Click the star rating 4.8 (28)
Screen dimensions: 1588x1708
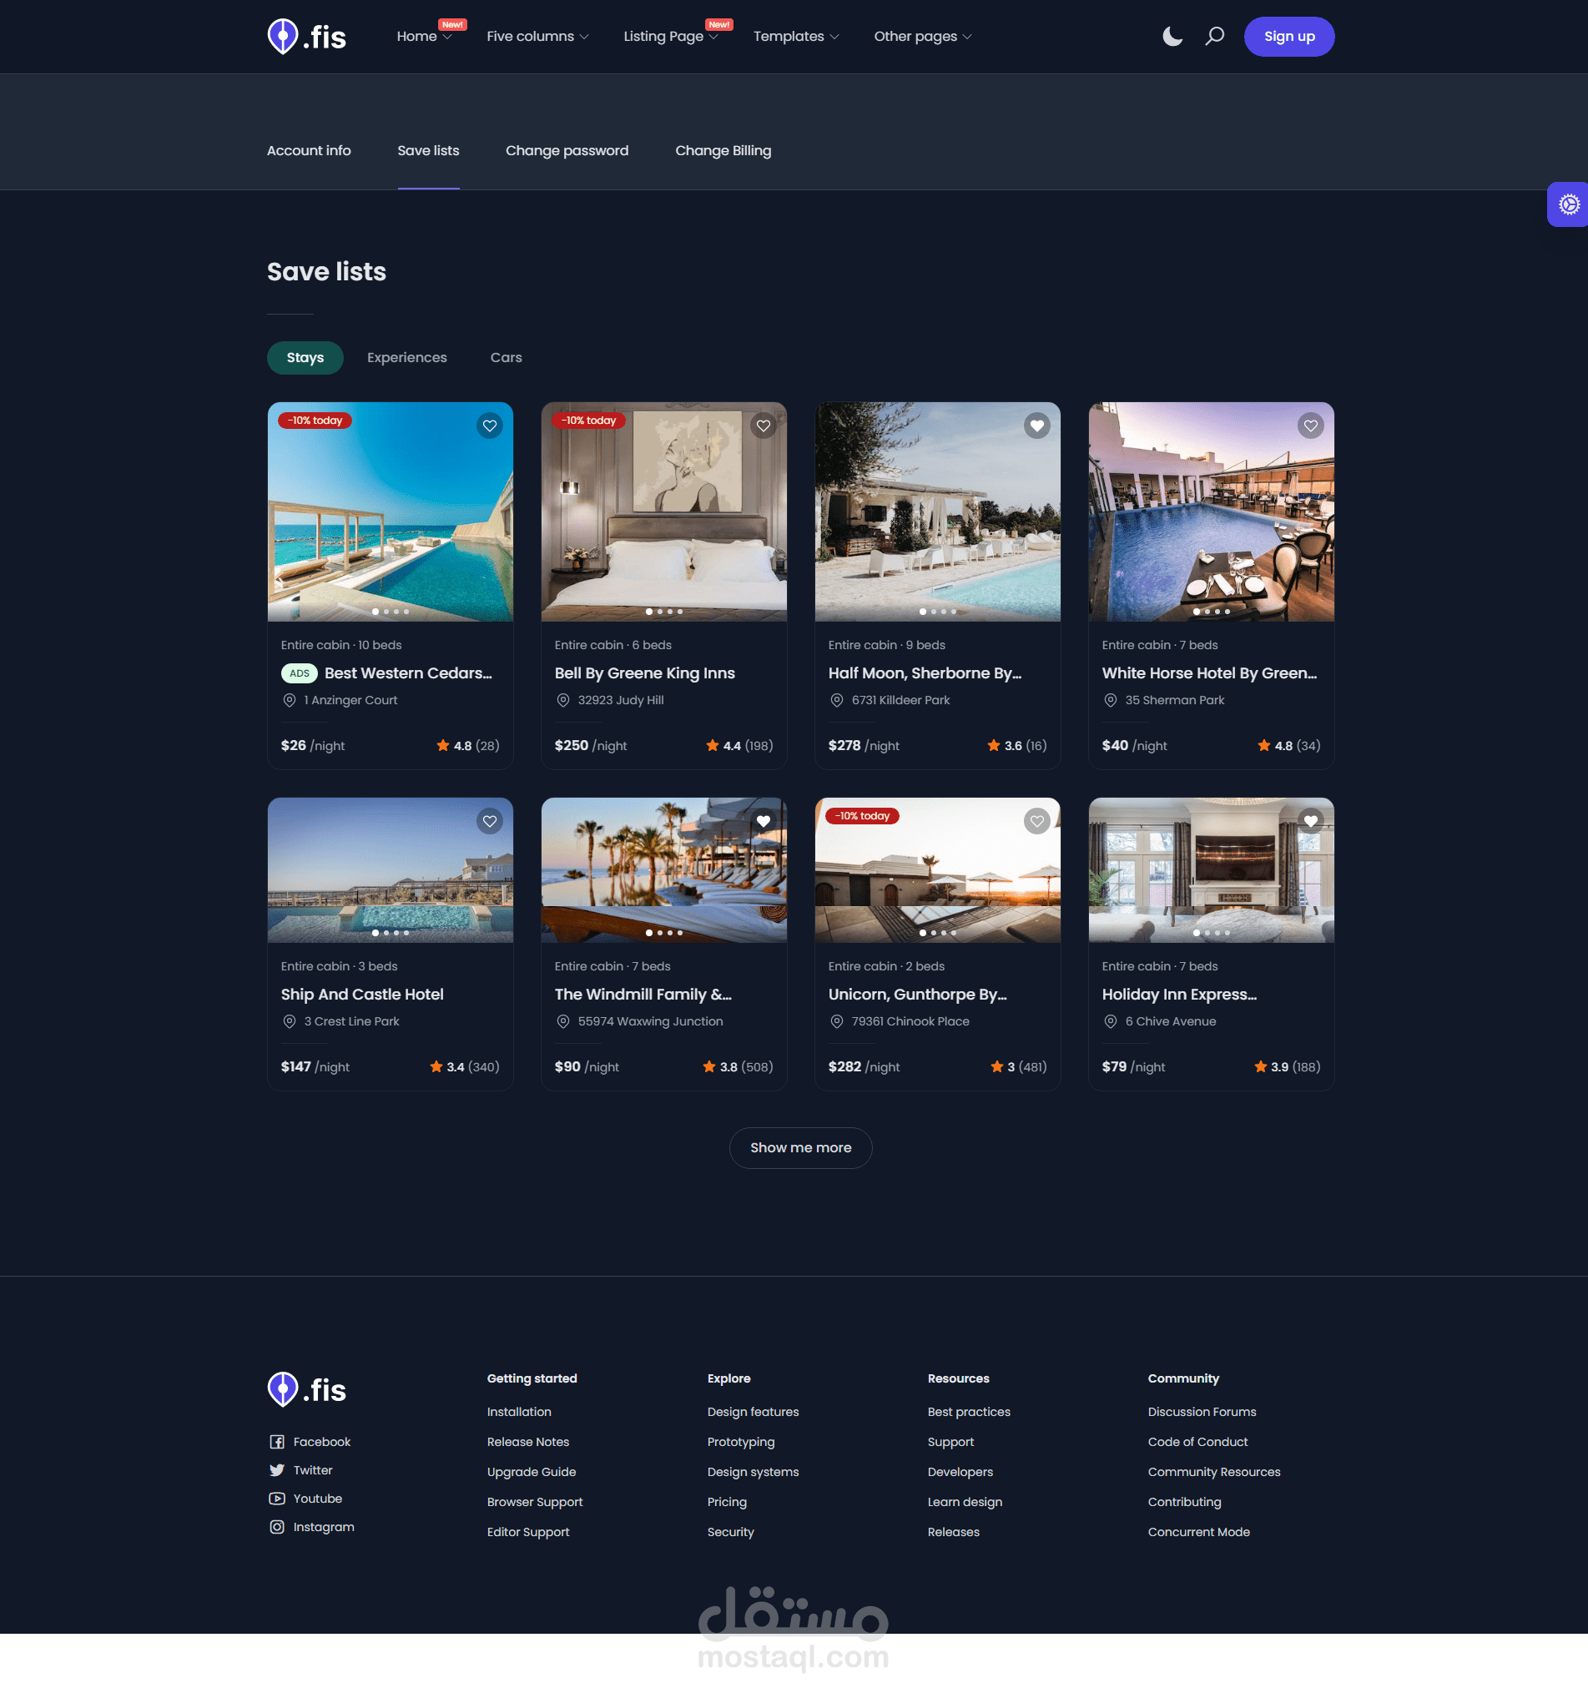pos(467,746)
